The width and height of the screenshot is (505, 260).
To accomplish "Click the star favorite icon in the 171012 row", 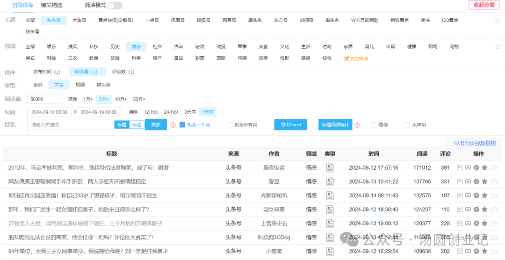I will click(x=484, y=167).
